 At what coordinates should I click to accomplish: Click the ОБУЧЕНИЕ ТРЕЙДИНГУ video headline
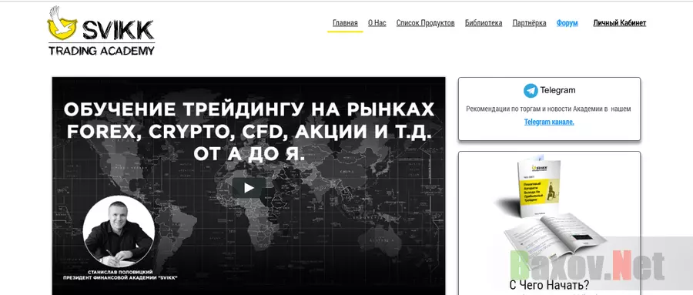tap(249, 132)
